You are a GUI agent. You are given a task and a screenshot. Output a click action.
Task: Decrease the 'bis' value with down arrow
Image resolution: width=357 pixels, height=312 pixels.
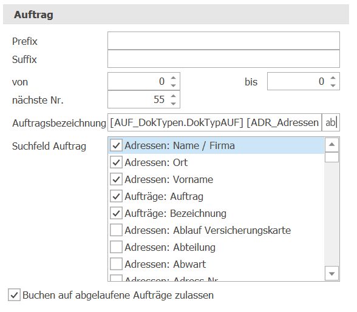(333, 85)
